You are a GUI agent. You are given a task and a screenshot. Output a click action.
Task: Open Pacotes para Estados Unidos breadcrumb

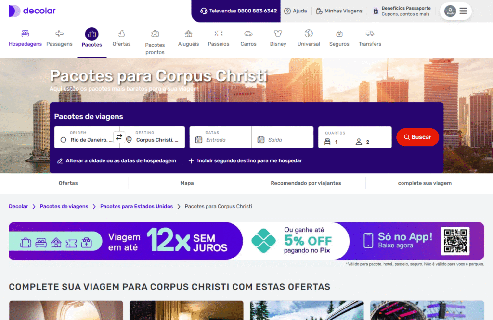pos(136,206)
